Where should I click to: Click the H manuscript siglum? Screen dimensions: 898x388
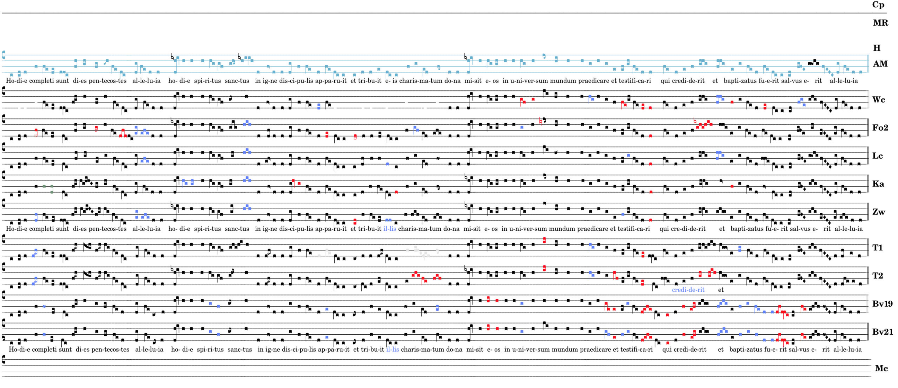877,48
